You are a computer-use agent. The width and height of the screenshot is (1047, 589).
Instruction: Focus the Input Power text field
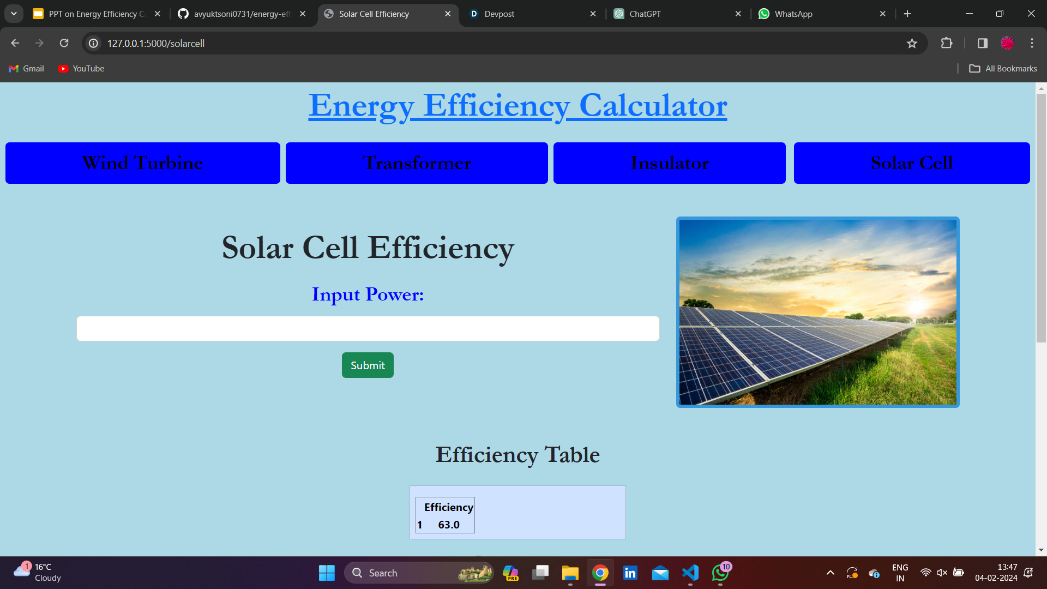tap(368, 329)
